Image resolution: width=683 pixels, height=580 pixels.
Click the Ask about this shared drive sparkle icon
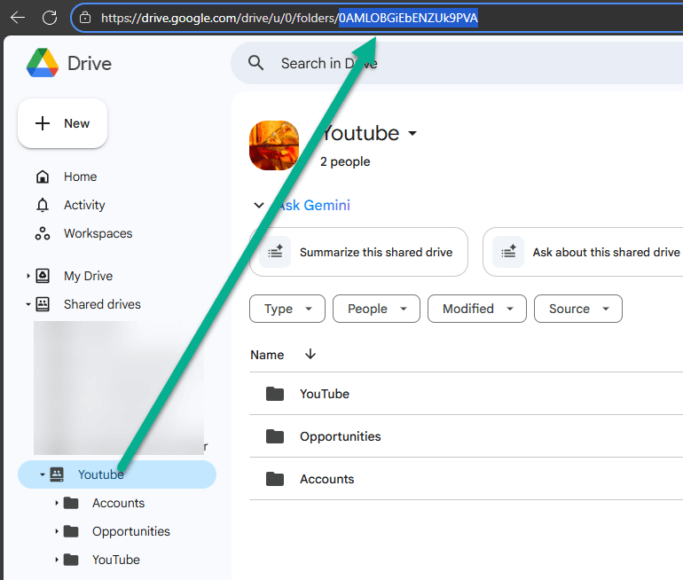pos(508,252)
